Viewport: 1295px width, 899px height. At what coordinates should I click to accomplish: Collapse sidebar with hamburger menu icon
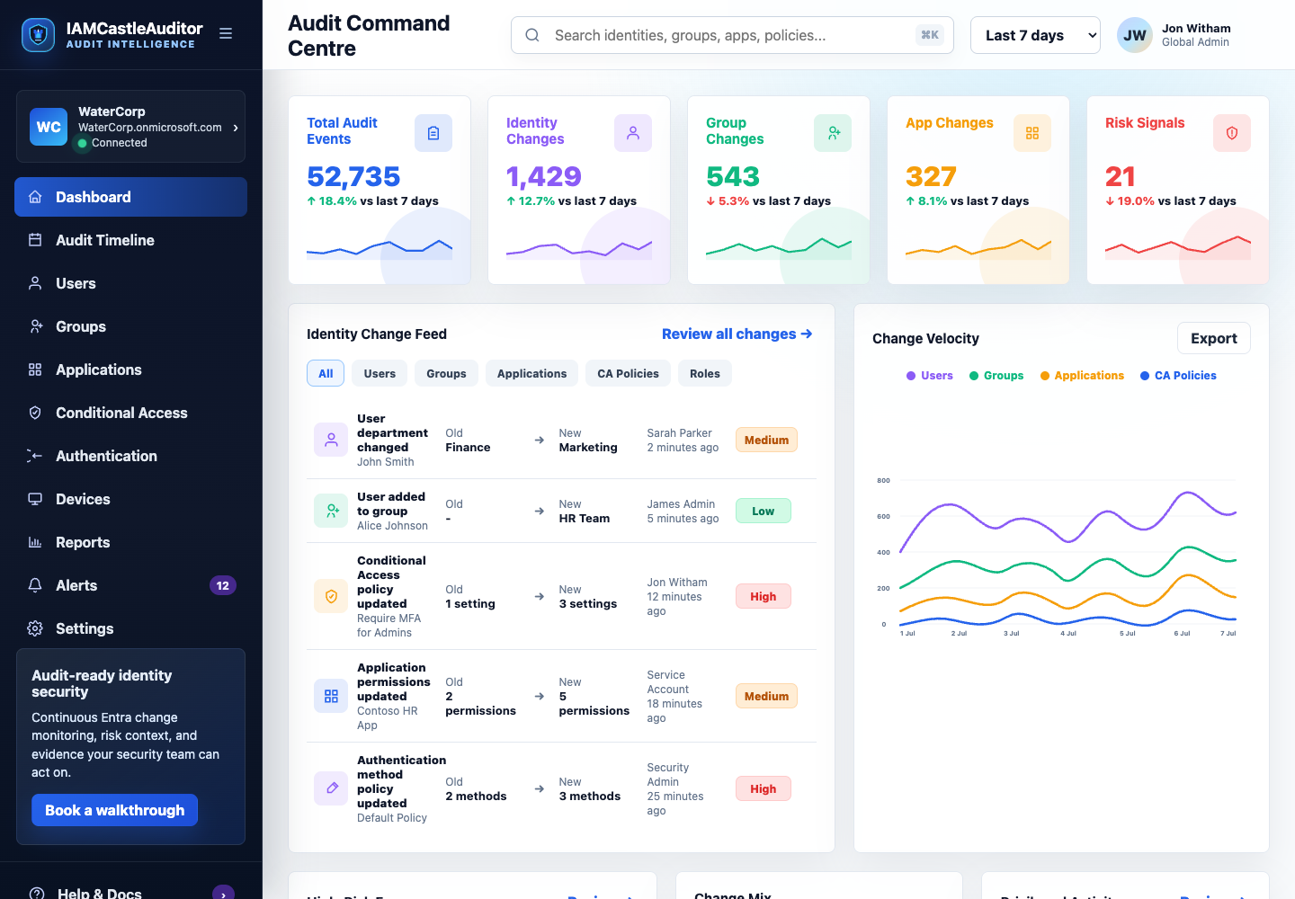226,33
